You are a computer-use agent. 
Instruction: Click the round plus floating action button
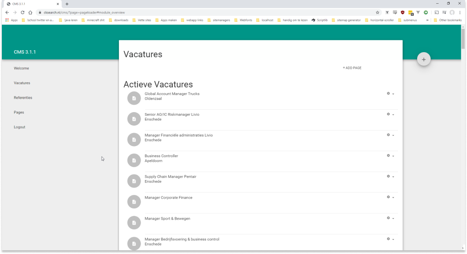pyautogui.click(x=424, y=59)
